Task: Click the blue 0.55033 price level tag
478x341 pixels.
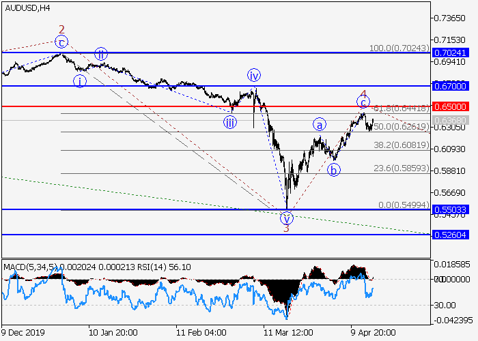Action: pyautogui.click(x=449, y=210)
